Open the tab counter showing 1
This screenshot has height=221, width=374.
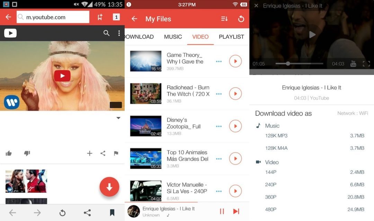pos(116,17)
